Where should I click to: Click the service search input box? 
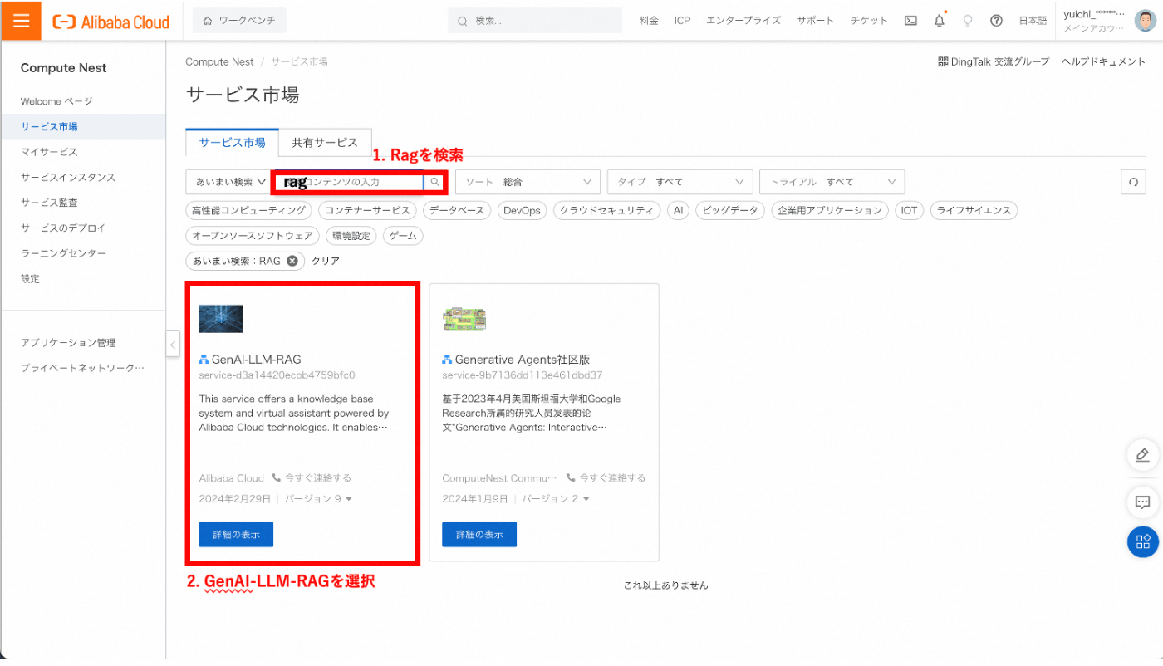pos(349,181)
